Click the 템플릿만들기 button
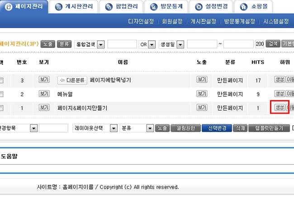This screenshot has width=294, height=208. [269, 128]
